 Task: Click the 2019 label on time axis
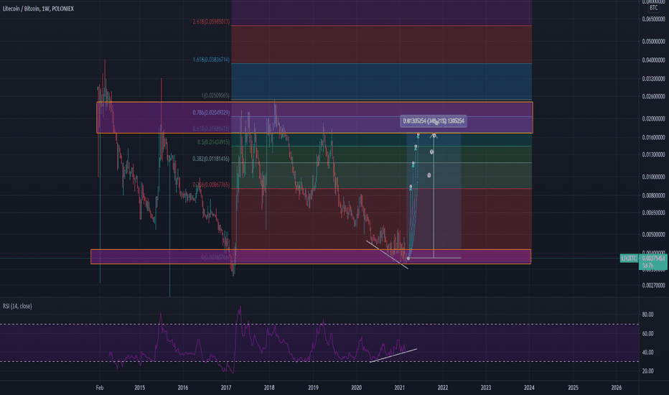[x=313, y=388]
